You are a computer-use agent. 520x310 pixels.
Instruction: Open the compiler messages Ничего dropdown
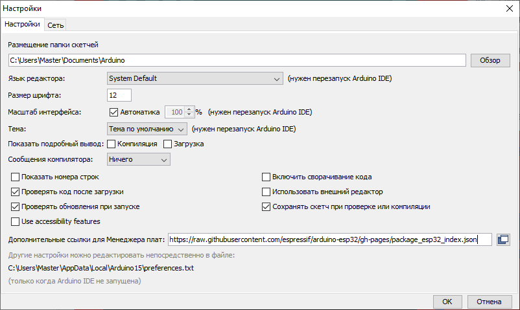coord(139,159)
